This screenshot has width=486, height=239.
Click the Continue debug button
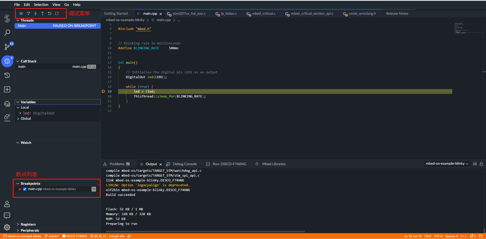click(21, 13)
